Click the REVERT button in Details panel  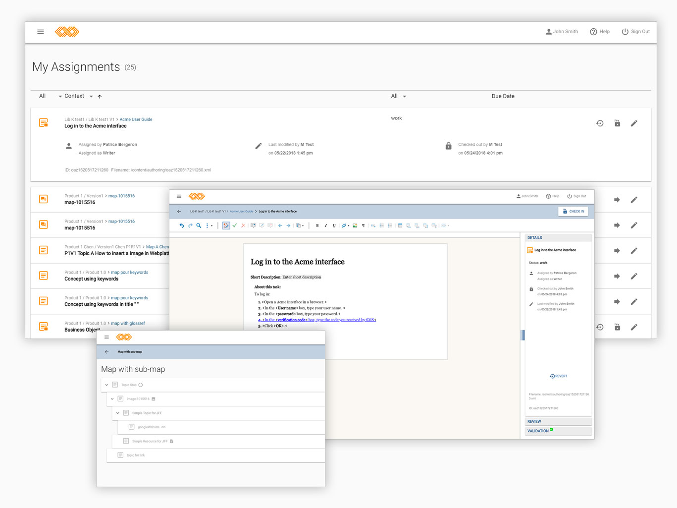559,376
